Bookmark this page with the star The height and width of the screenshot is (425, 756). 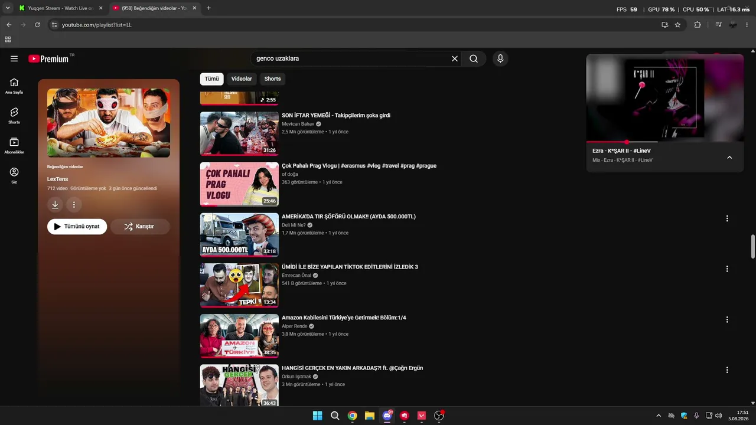[x=677, y=25]
